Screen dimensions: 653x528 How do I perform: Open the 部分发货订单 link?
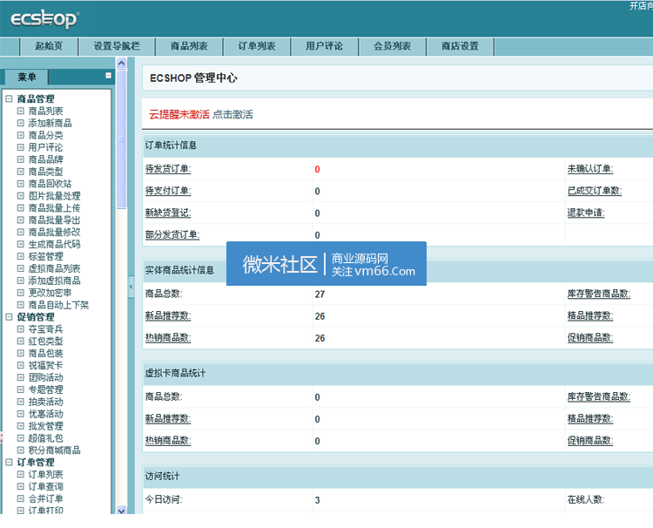[x=172, y=234]
